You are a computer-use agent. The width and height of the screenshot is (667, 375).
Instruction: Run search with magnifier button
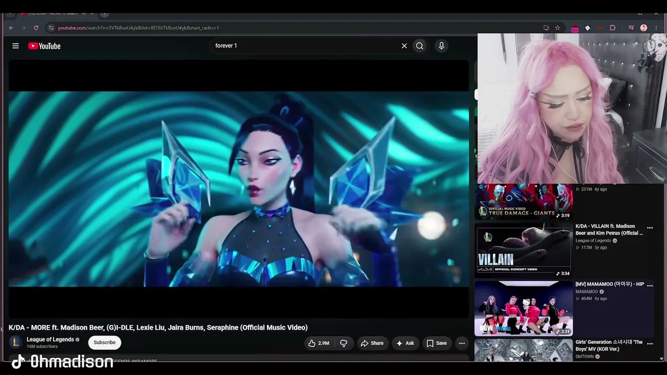419,46
